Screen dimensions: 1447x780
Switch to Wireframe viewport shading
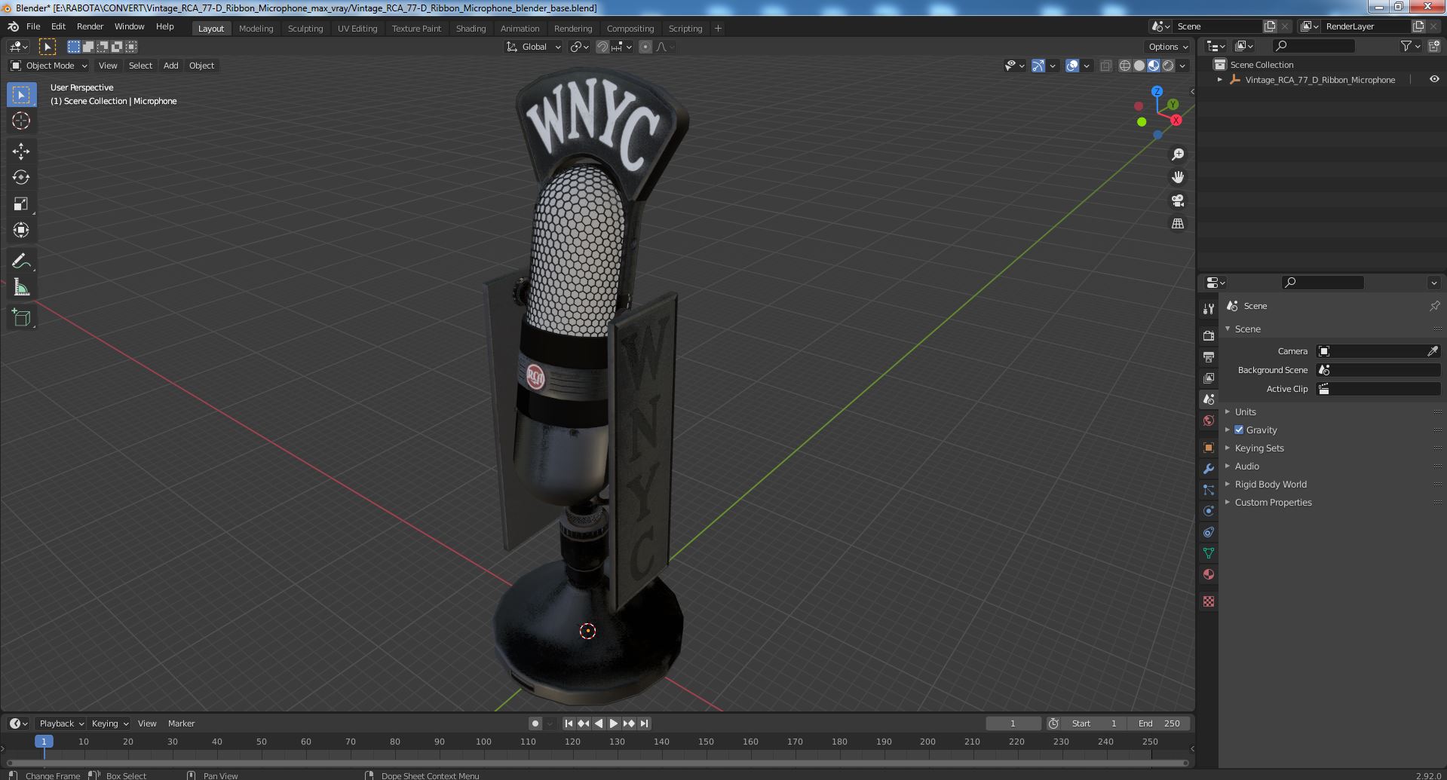[x=1124, y=66]
